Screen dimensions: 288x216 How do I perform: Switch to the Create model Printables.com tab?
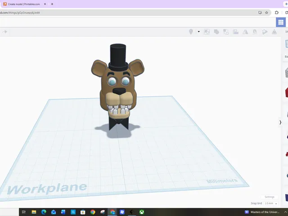pos(24,4)
